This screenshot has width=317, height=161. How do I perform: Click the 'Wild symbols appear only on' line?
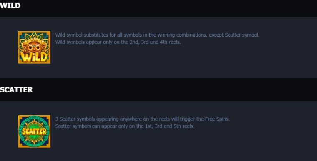click(x=118, y=42)
